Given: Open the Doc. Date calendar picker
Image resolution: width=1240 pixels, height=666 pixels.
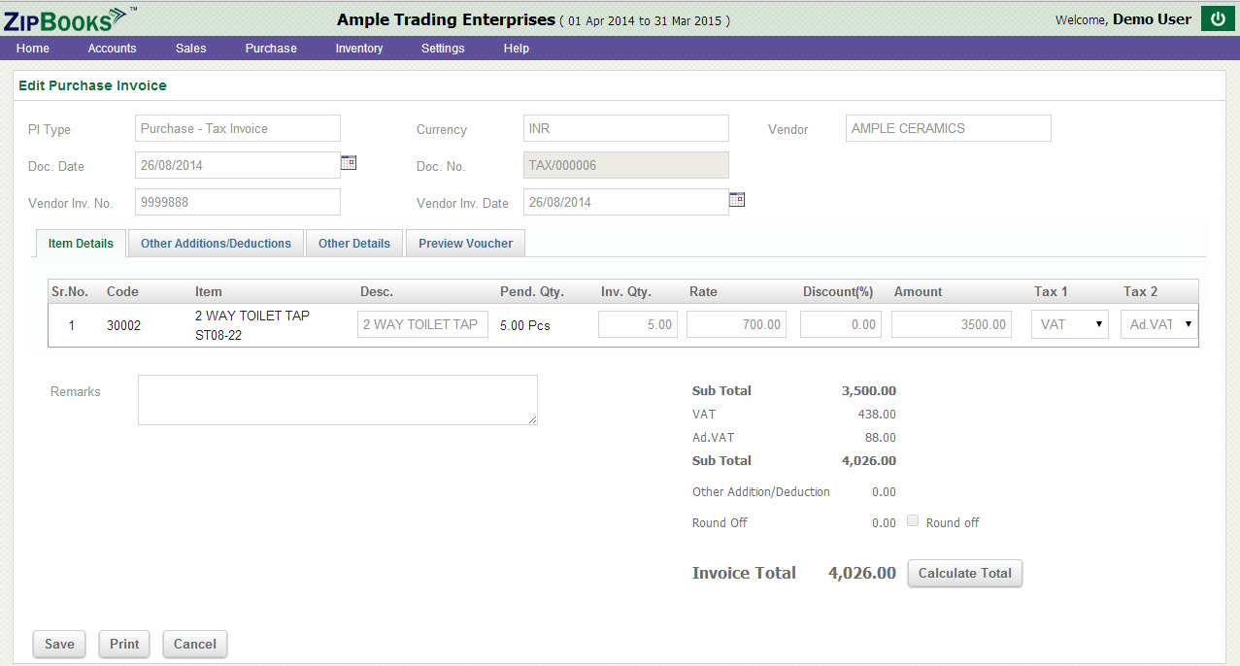Looking at the screenshot, I should coord(349,163).
